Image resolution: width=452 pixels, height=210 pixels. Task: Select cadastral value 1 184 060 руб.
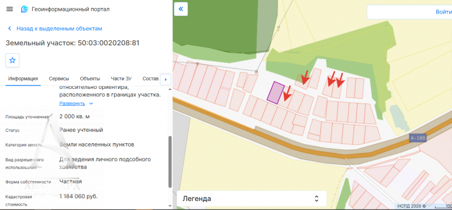click(79, 196)
